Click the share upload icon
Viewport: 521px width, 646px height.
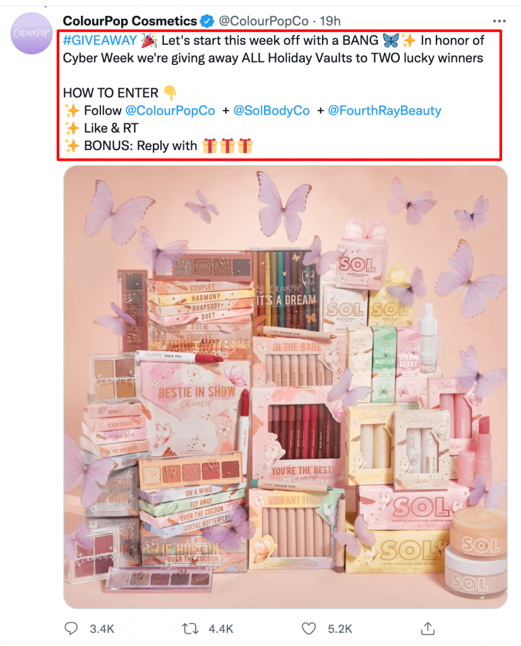coord(428,628)
